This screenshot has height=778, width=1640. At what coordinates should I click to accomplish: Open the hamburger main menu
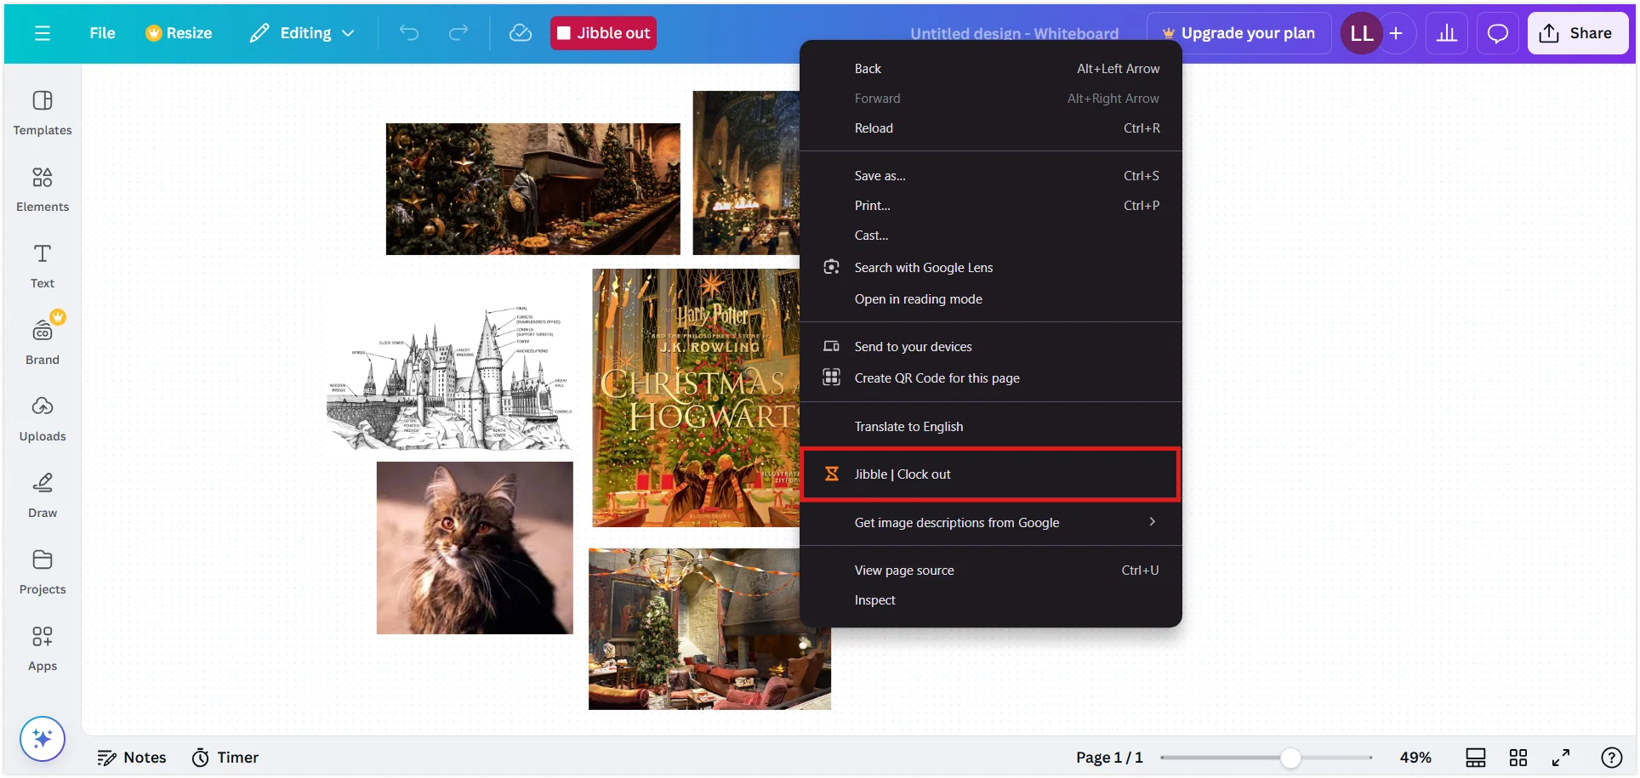click(43, 33)
